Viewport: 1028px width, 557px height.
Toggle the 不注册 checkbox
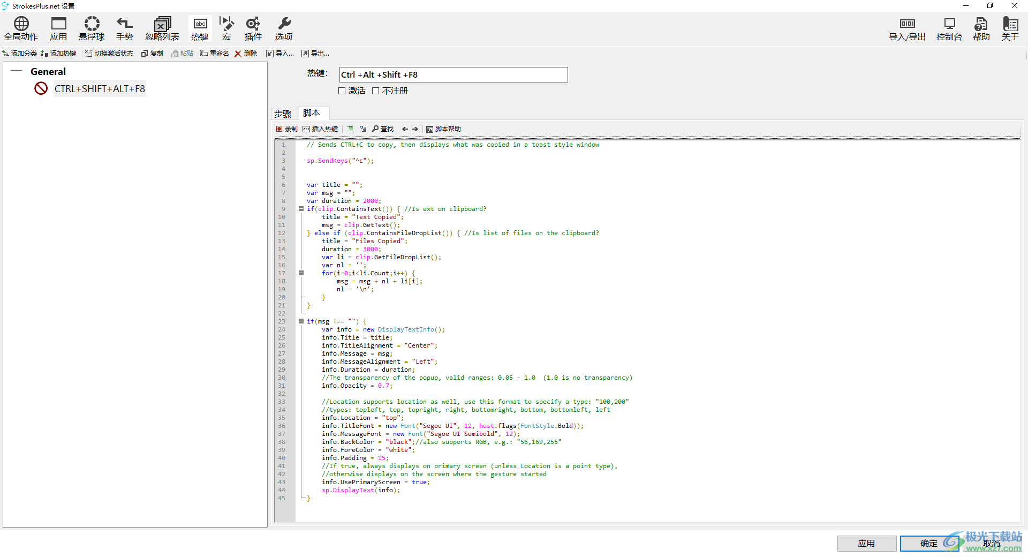click(375, 91)
